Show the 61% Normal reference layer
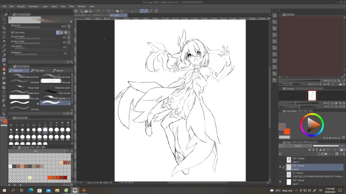Viewport: 346px width, 194px height. (x=280, y=175)
